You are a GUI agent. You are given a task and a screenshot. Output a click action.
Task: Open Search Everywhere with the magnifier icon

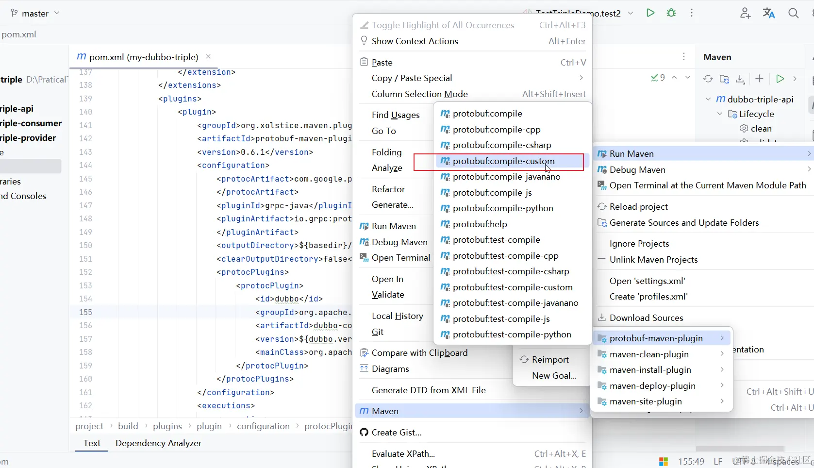[x=794, y=13]
